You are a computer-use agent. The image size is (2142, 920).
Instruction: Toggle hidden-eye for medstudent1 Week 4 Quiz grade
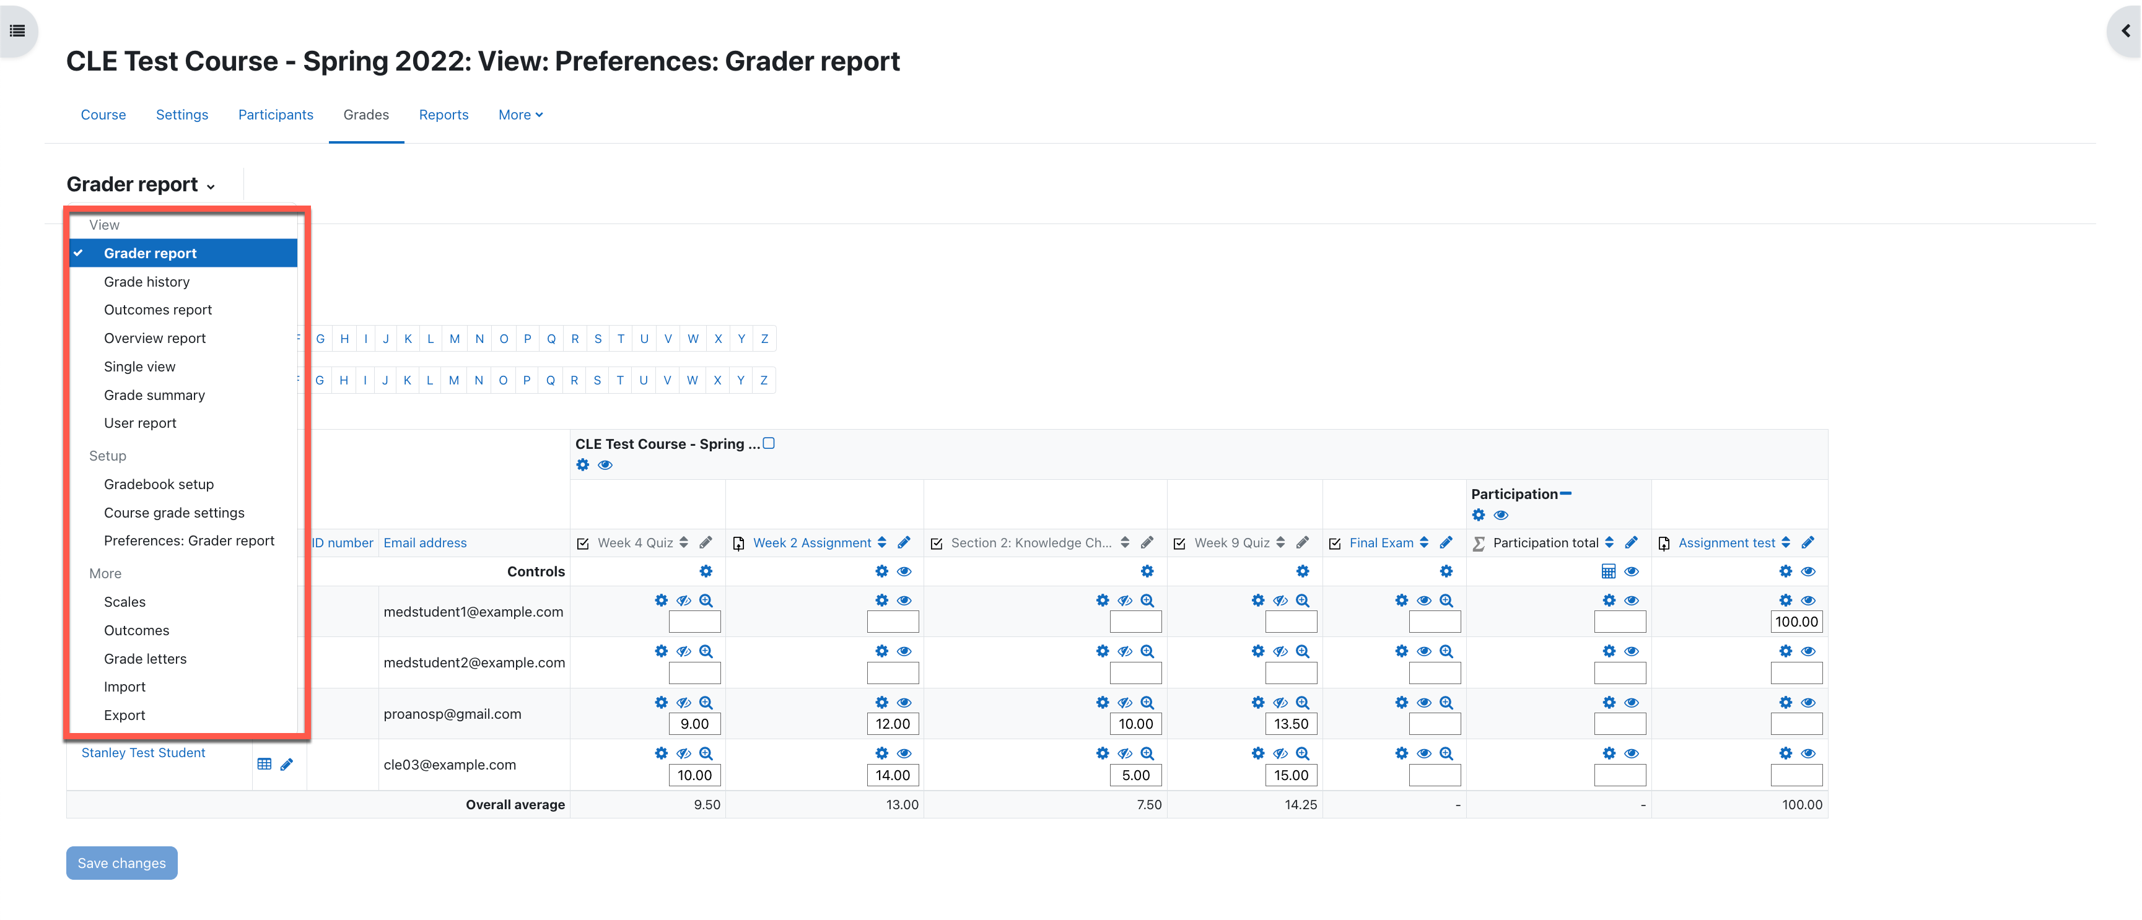(683, 601)
